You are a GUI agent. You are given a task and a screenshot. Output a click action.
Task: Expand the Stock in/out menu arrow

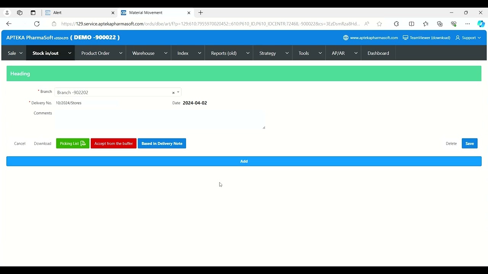click(70, 53)
